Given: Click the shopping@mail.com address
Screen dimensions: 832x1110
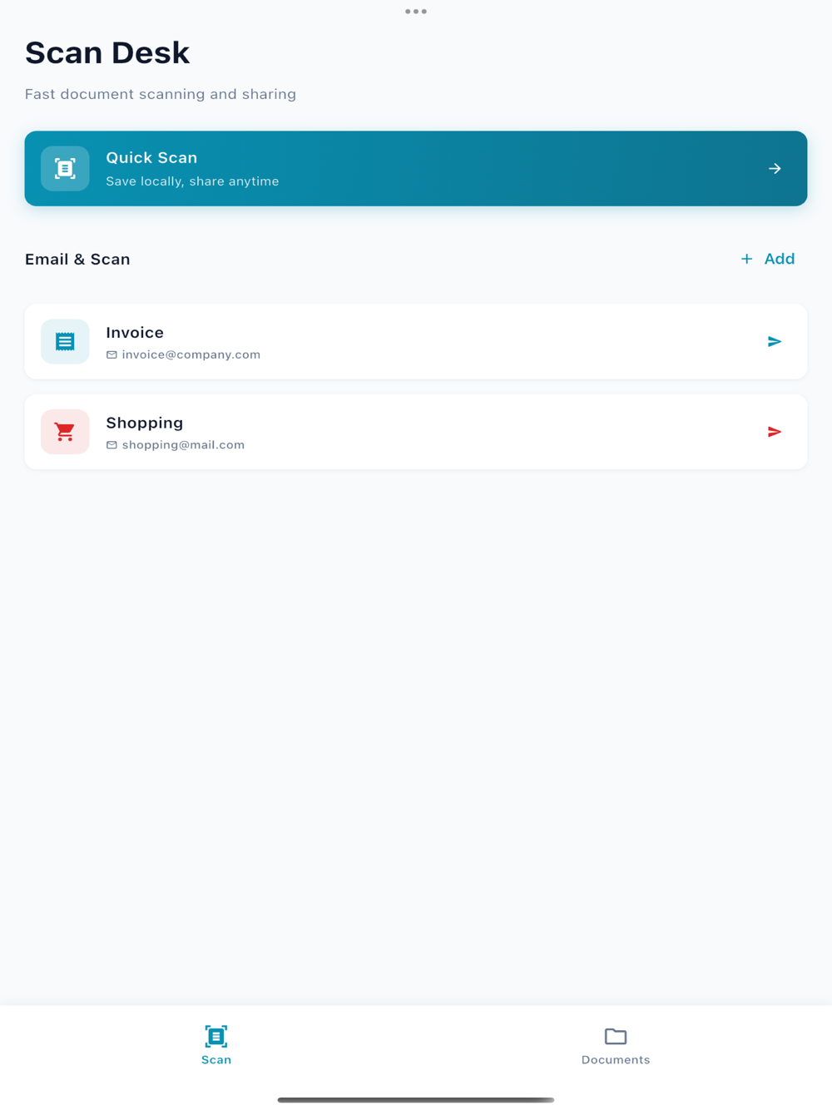Looking at the screenshot, I should (183, 445).
